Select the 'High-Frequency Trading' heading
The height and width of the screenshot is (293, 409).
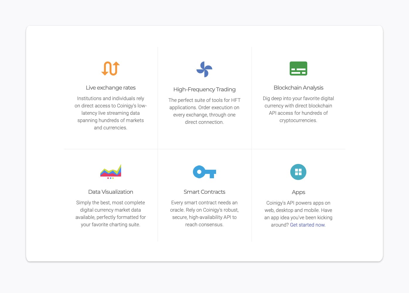pyautogui.click(x=204, y=89)
